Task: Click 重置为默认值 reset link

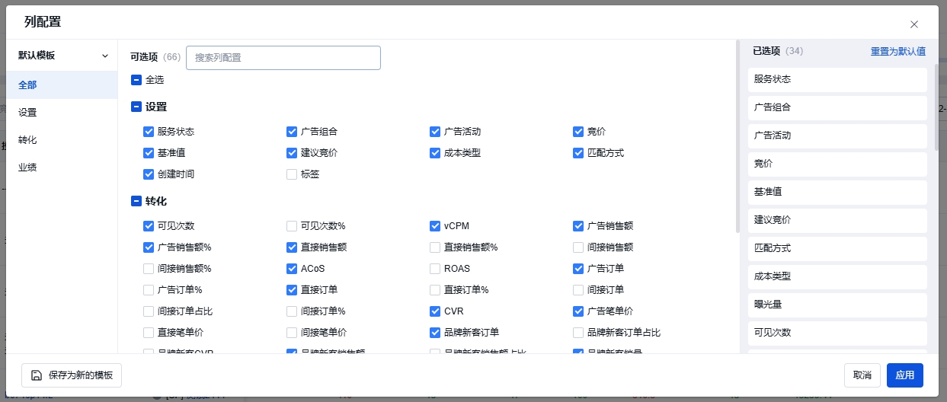Action: (897, 52)
